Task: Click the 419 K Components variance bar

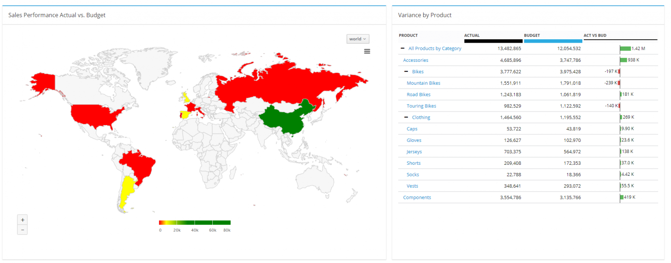Action: point(622,197)
